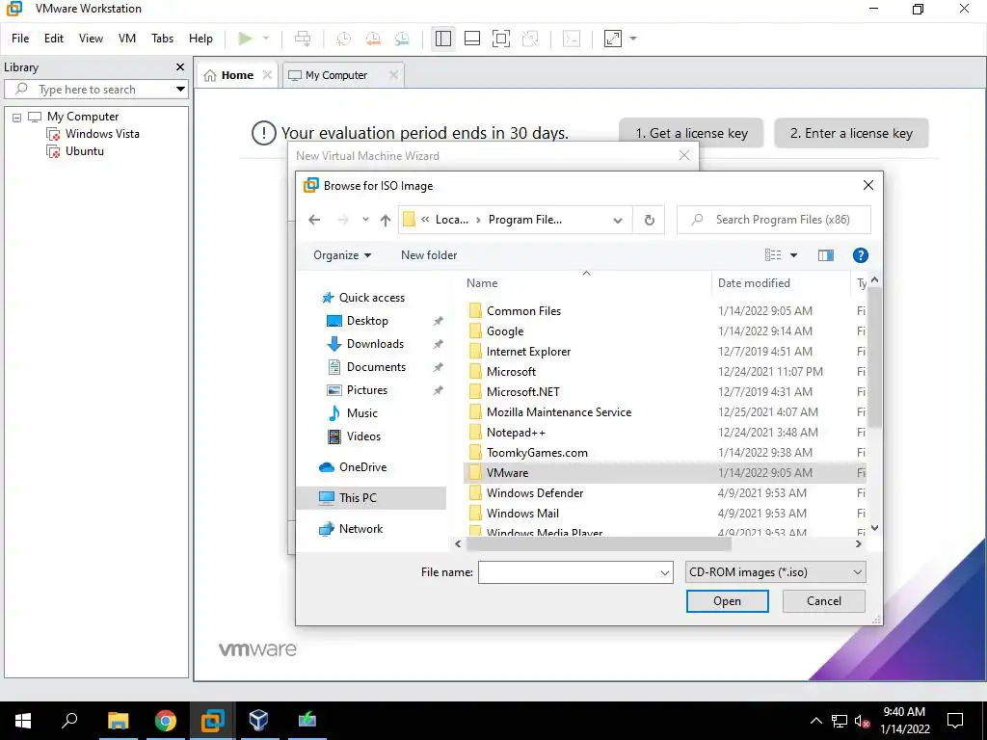Click the vertical scrollbar down arrow
Image resolution: width=987 pixels, height=740 pixels.
(873, 529)
